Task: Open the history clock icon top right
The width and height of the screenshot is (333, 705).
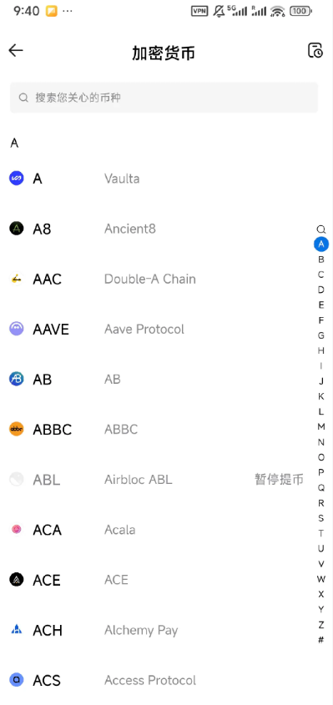Action: coord(315,50)
